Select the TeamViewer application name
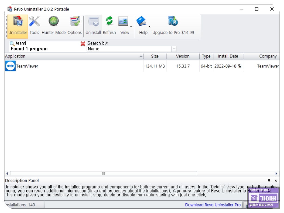 pos(27,66)
